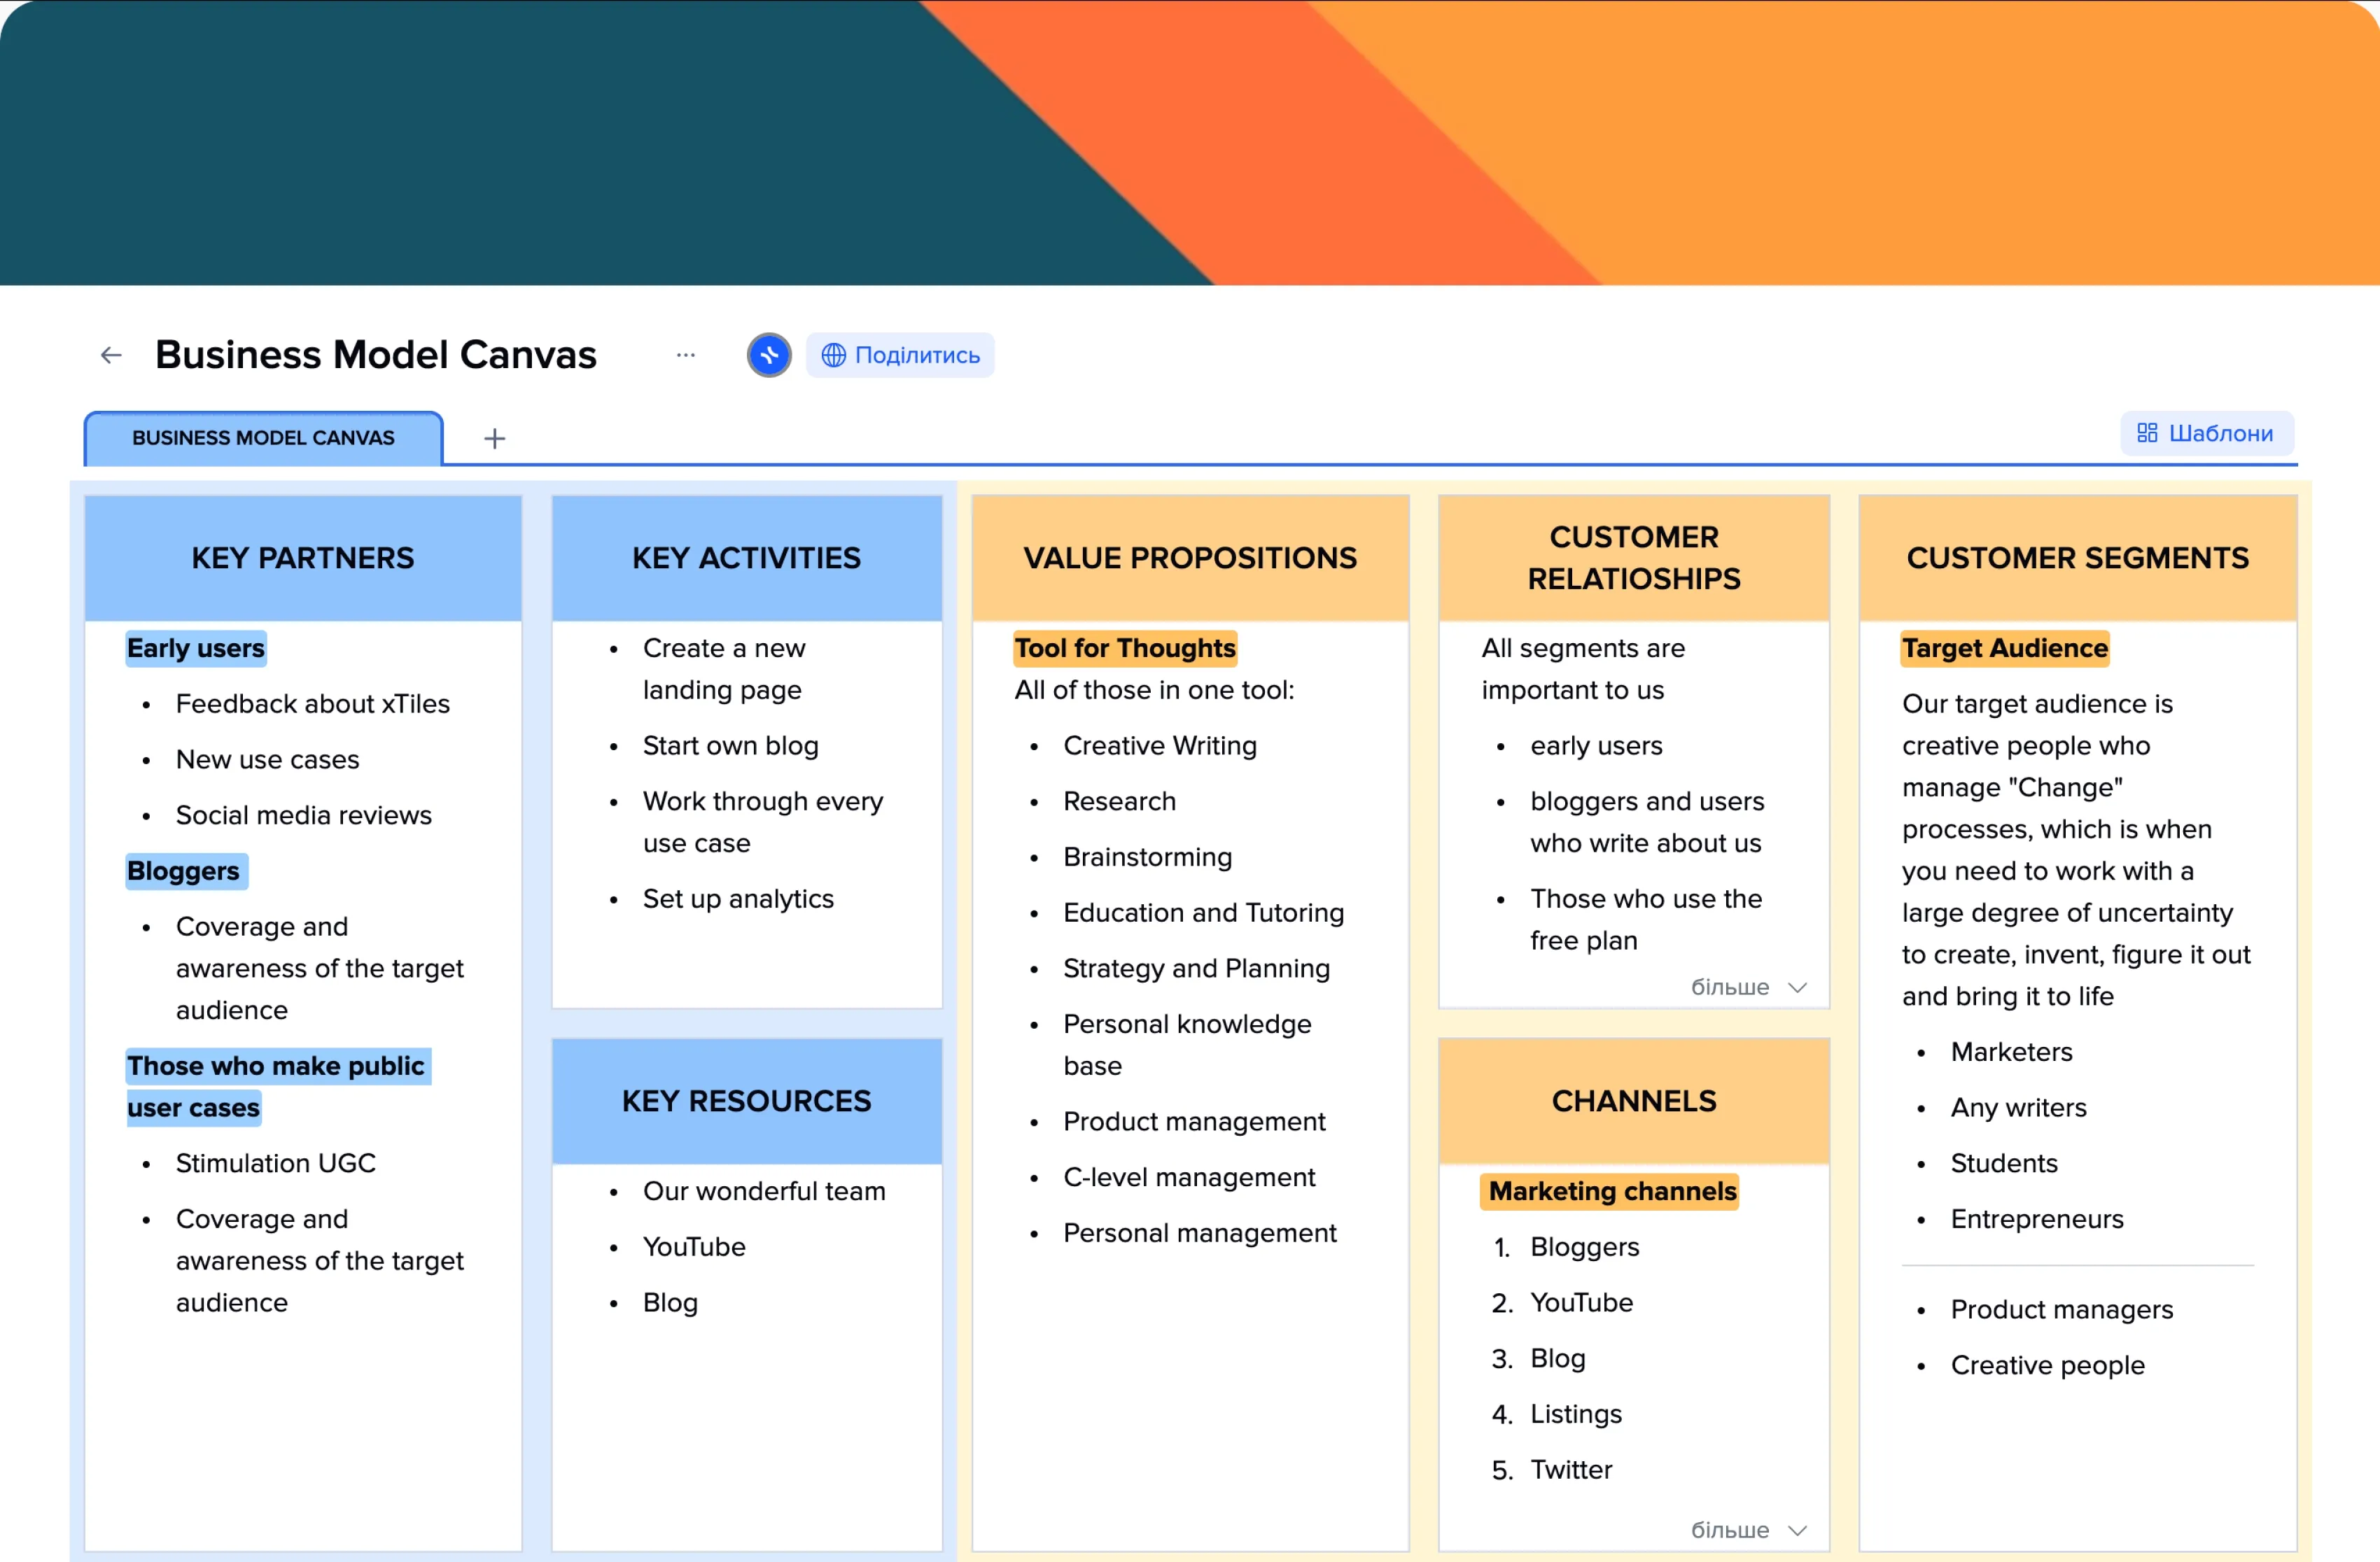Click 'New use cases' bullet

(x=268, y=760)
